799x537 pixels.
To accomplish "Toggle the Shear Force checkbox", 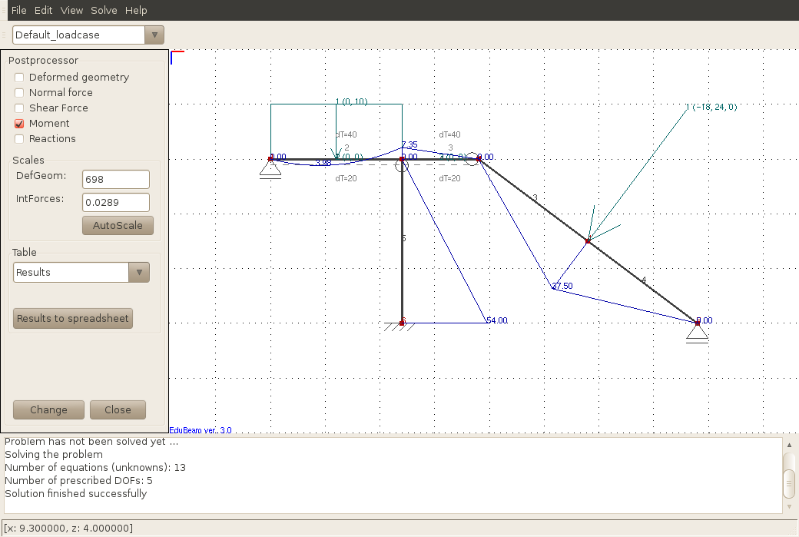I will pyautogui.click(x=19, y=108).
